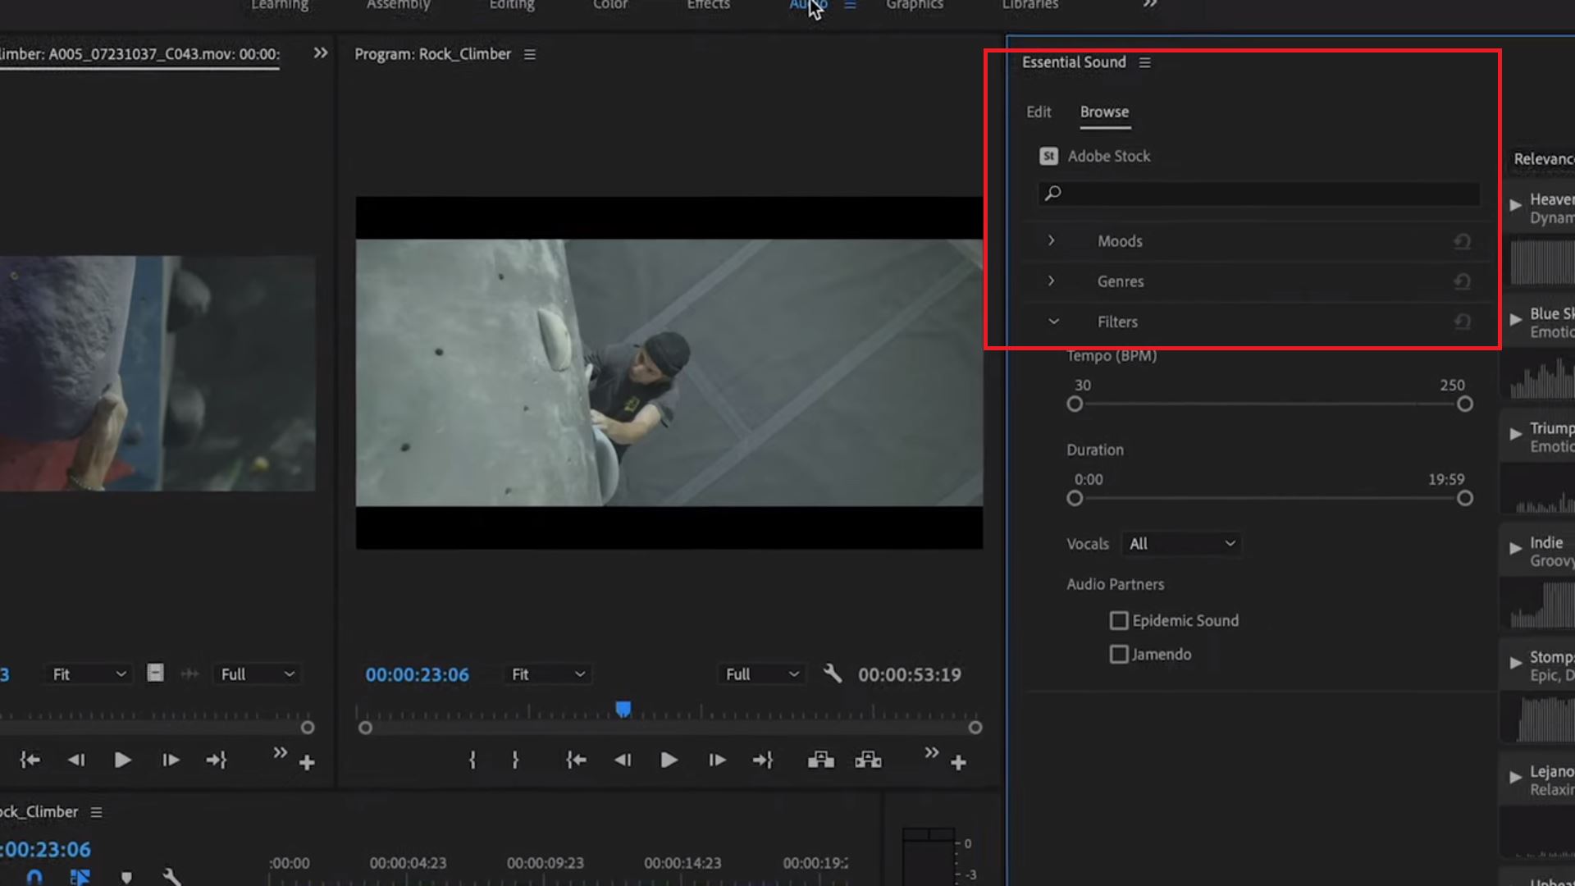Click the Lift icon below the Program monitor

pyautogui.click(x=821, y=760)
